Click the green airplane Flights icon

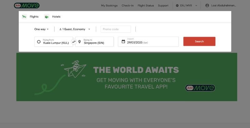(24, 17)
